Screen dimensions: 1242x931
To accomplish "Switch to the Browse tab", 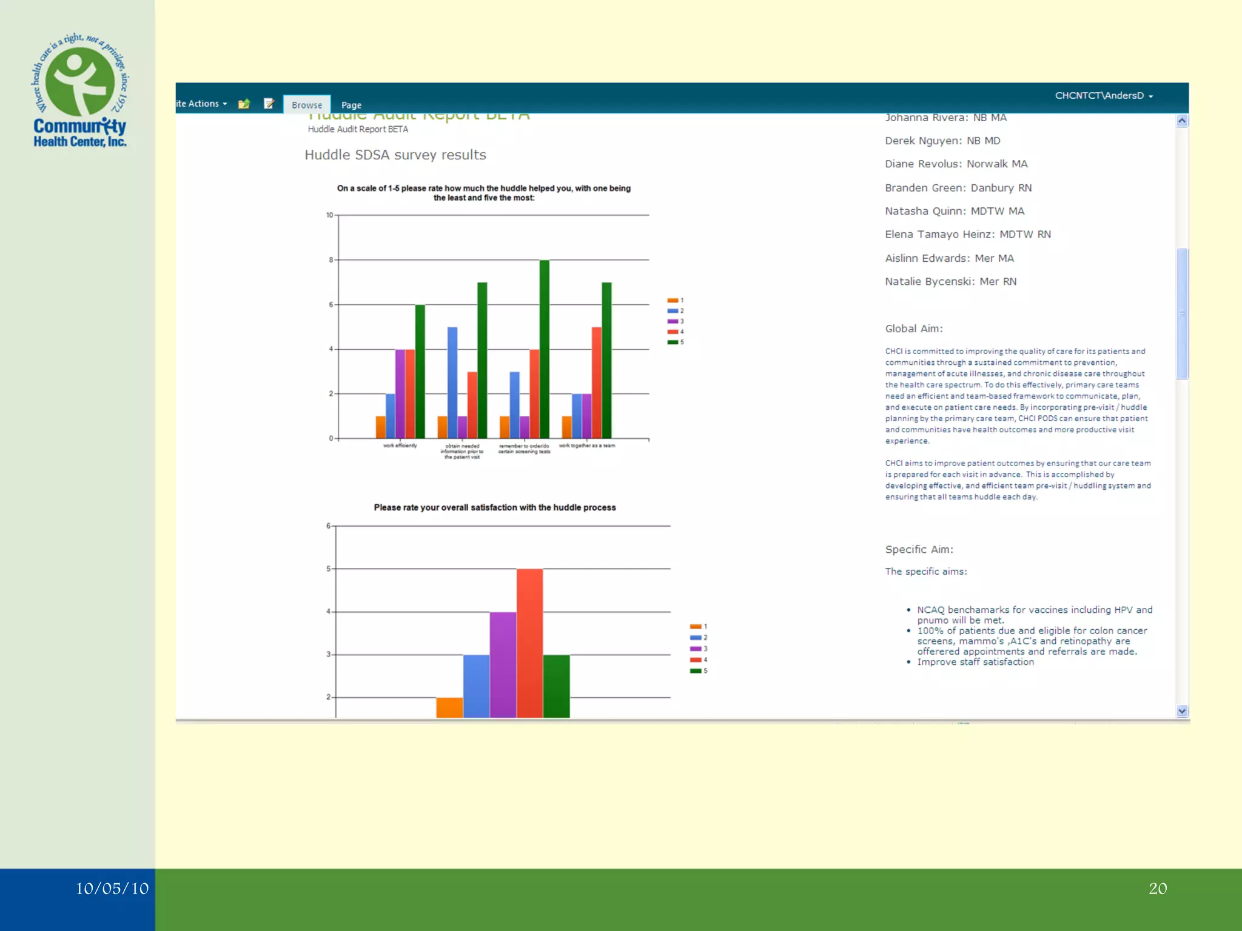I will pos(307,105).
